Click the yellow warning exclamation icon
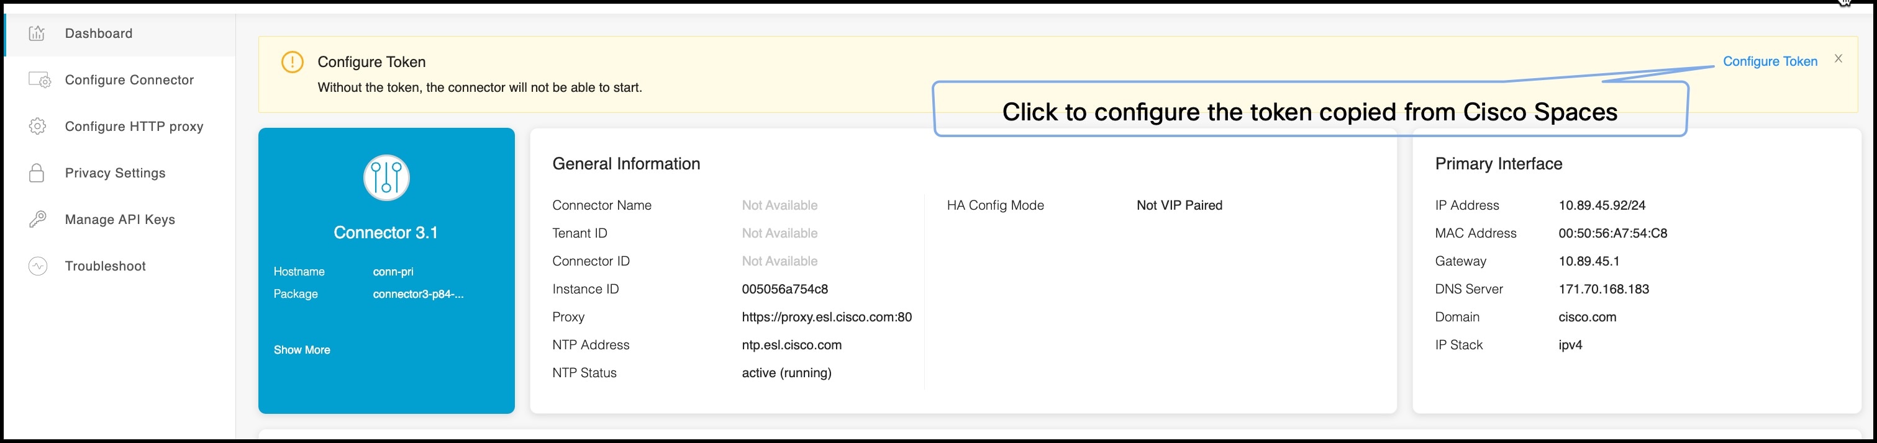Viewport: 1877px width, 443px height. click(292, 62)
